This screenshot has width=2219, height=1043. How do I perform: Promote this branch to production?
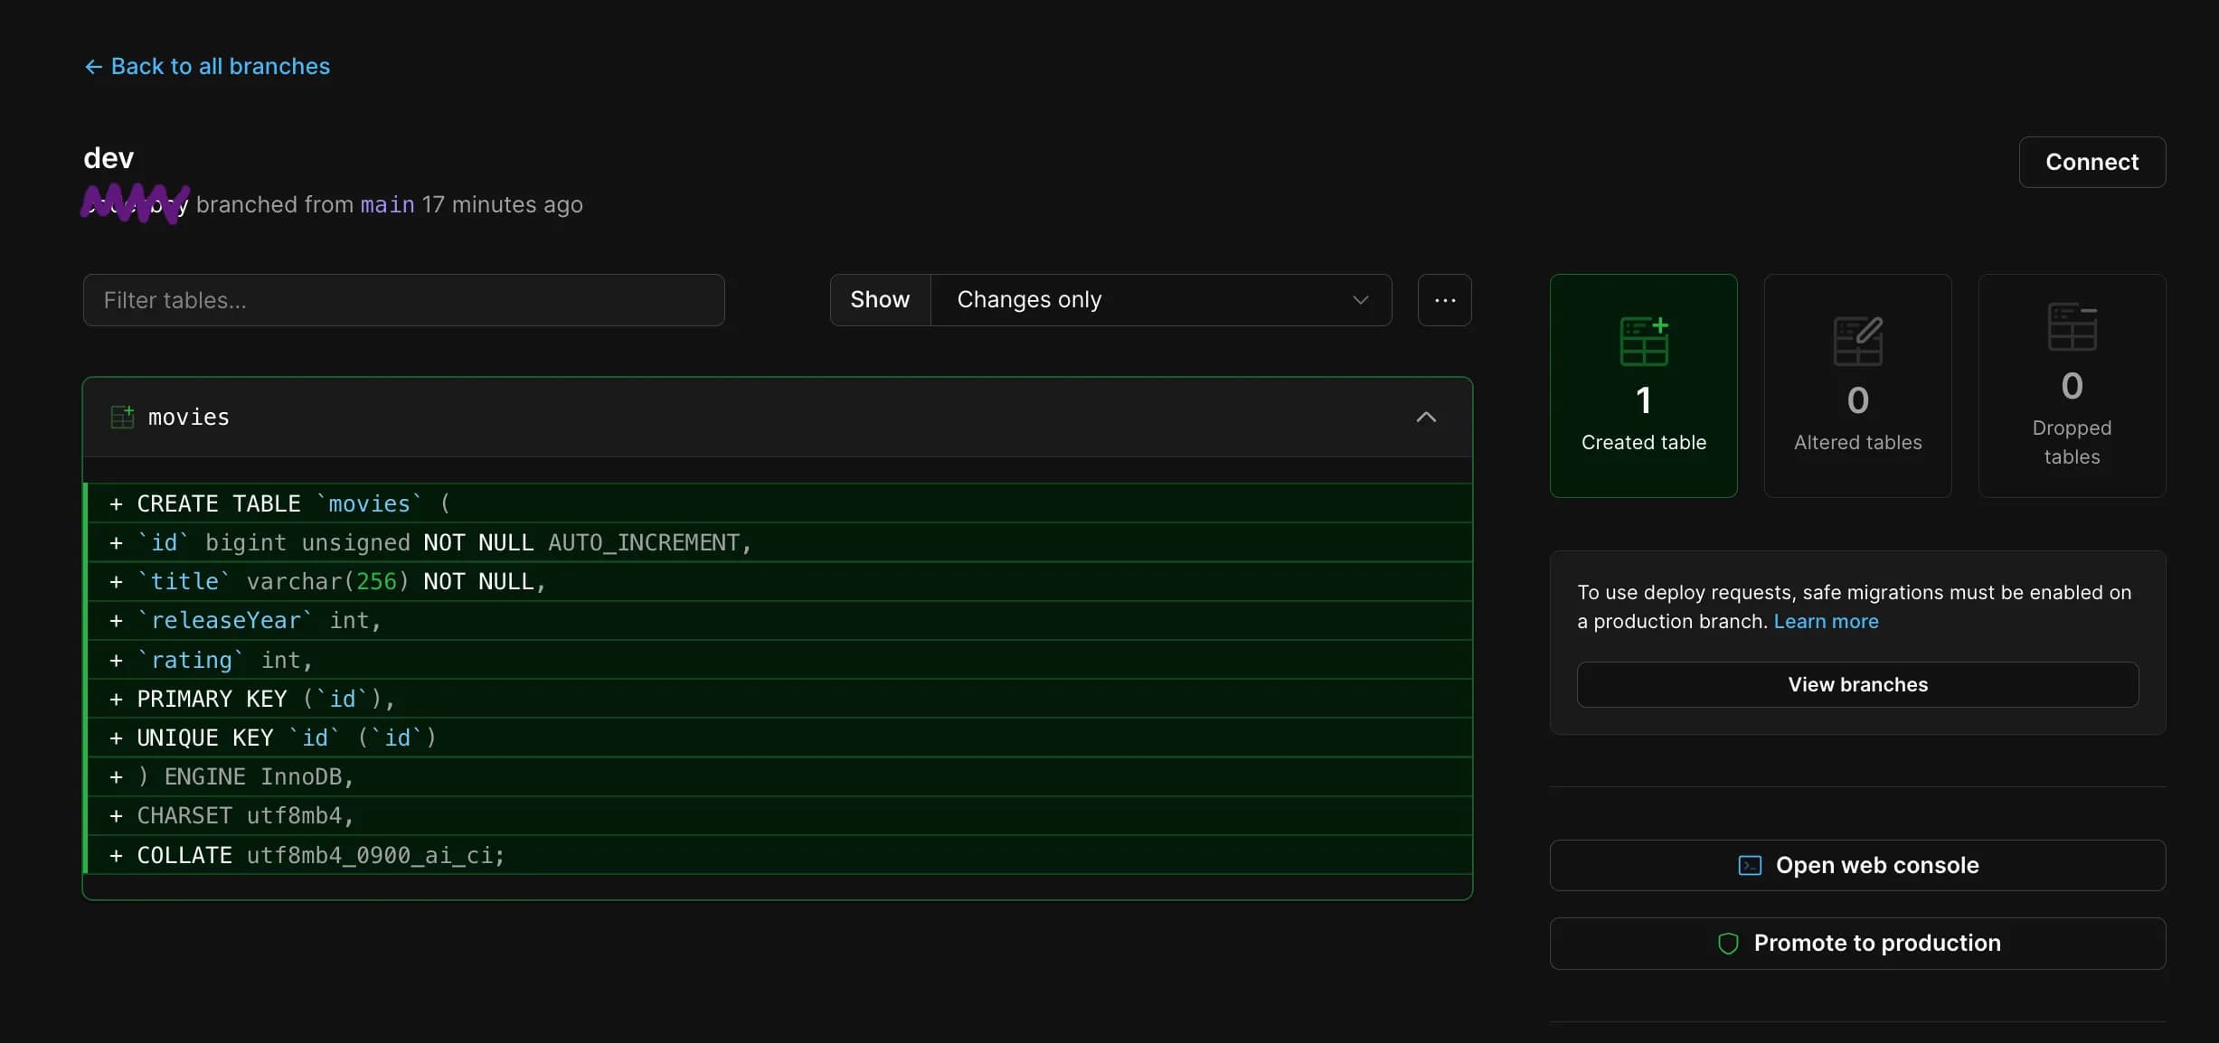1857,944
